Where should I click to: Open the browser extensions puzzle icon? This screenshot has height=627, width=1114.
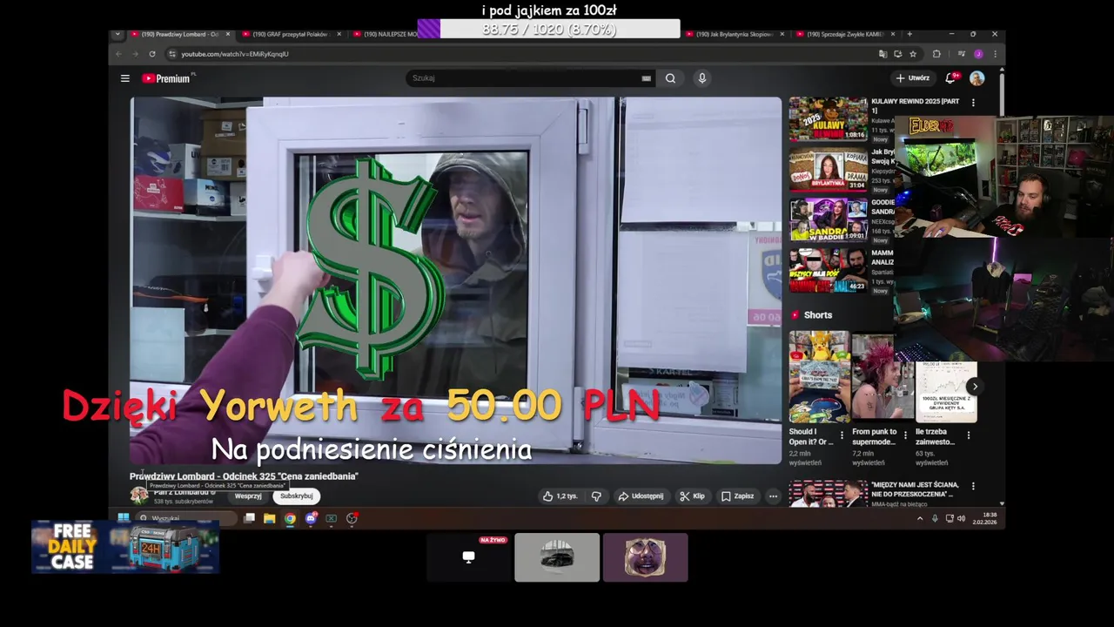pyautogui.click(x=936, y=54)
